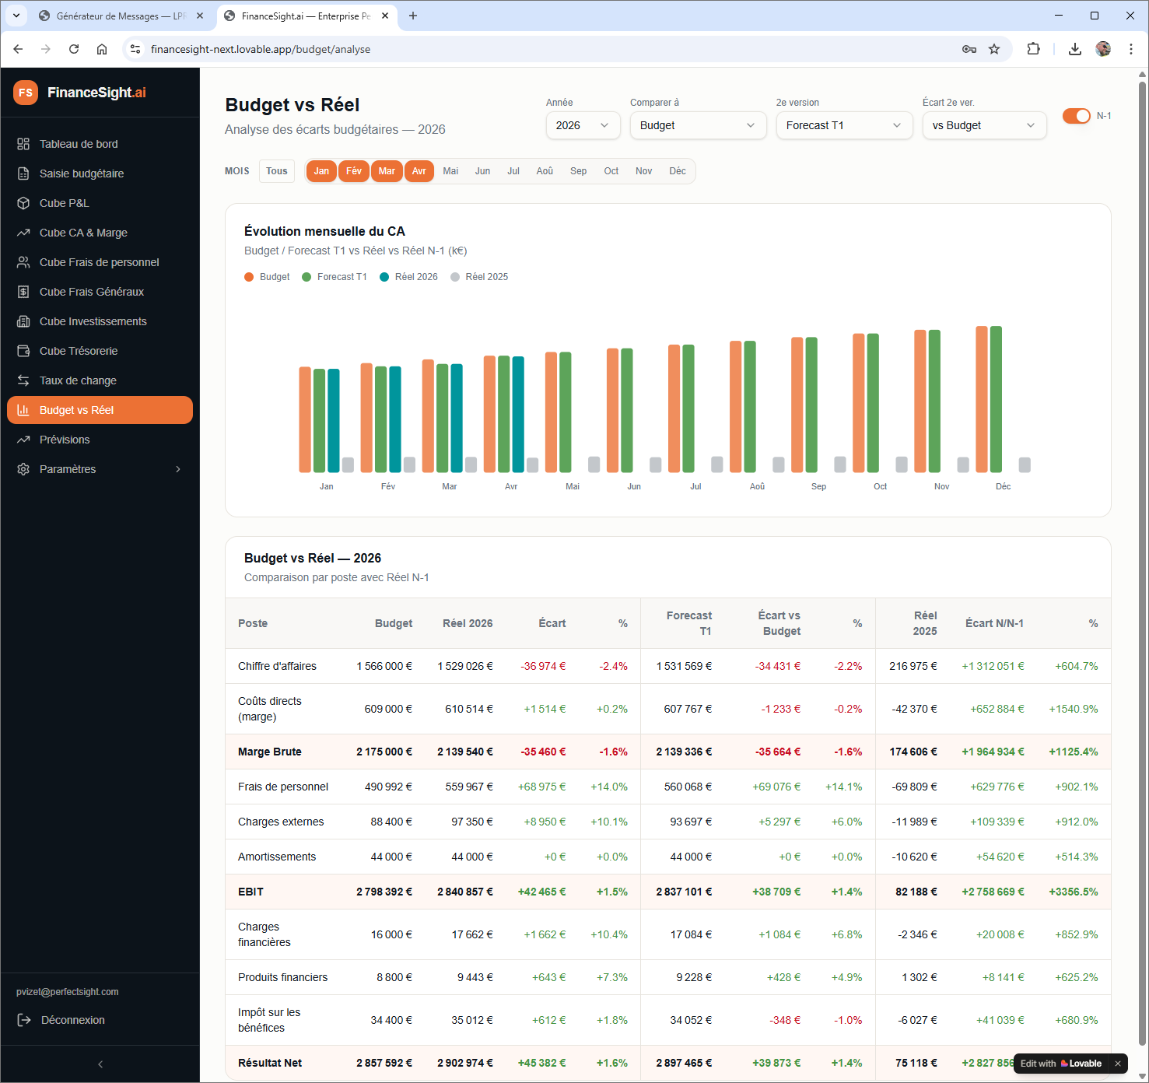Open Cube Trésorerie
The width and height of the screenshot is (1149, 1083).
pos(100,351)
